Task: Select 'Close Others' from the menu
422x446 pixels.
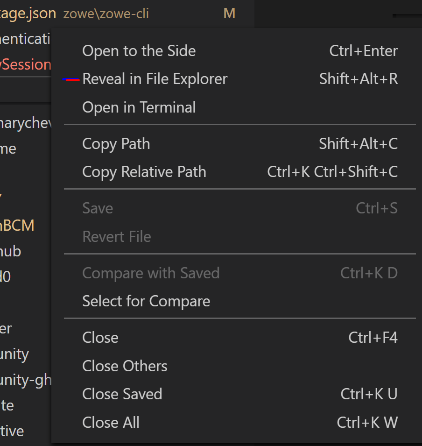Action: click(x=125, y=366)
